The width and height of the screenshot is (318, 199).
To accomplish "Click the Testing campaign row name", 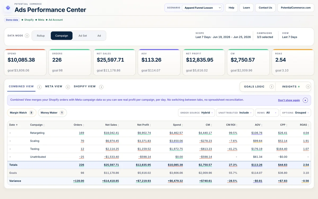I will (x=35, y=149).
